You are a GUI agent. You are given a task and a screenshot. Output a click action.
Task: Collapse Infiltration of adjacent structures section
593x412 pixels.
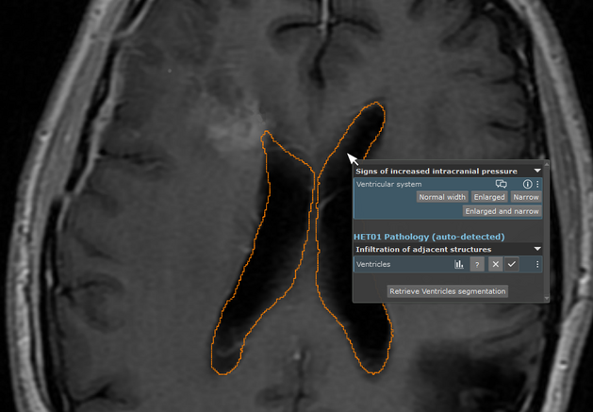click(537, 250)
